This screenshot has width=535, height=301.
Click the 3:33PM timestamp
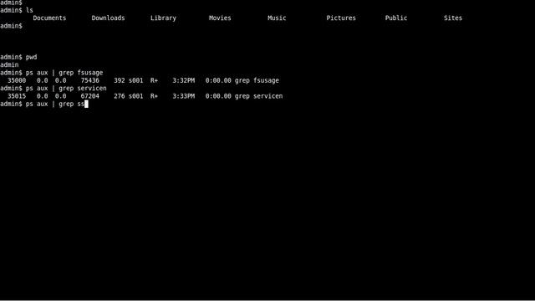tap(184, 96)
